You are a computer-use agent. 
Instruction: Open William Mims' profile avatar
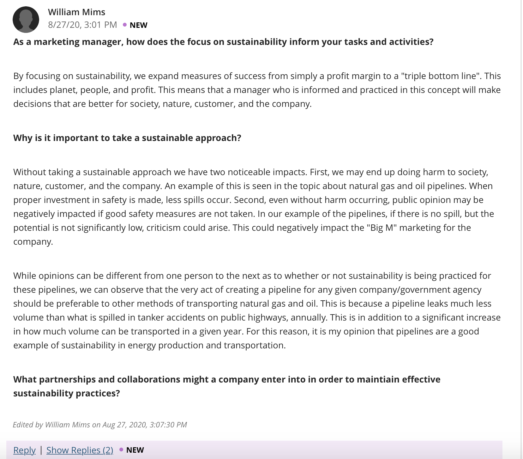click(26, 20)
